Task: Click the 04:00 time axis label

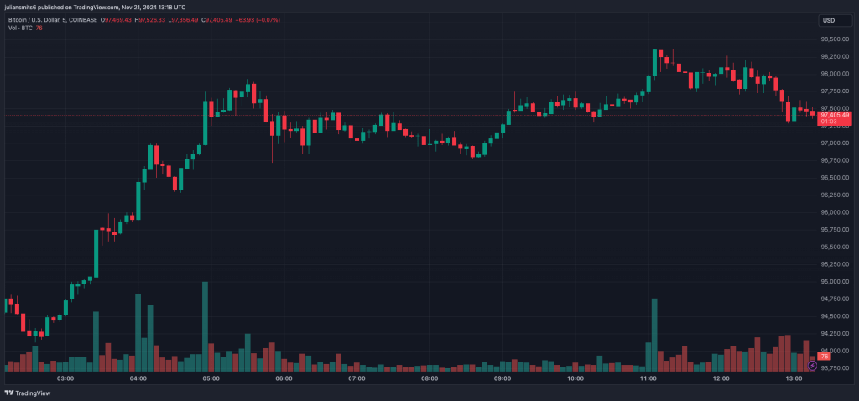Action: click(138, 378)
